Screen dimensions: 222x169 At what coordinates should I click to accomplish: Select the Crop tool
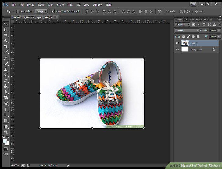6,46
